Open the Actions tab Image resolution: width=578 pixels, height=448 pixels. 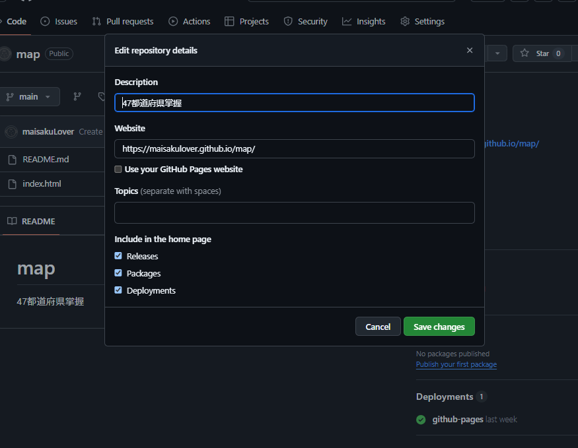[190, 21]
